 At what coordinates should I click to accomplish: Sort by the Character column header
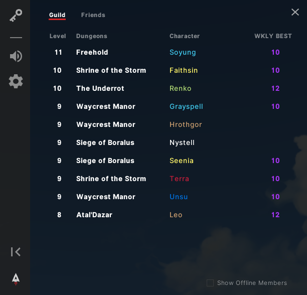point(185,36)
